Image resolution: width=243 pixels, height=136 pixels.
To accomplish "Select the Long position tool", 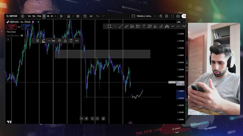I will point(132,27).
